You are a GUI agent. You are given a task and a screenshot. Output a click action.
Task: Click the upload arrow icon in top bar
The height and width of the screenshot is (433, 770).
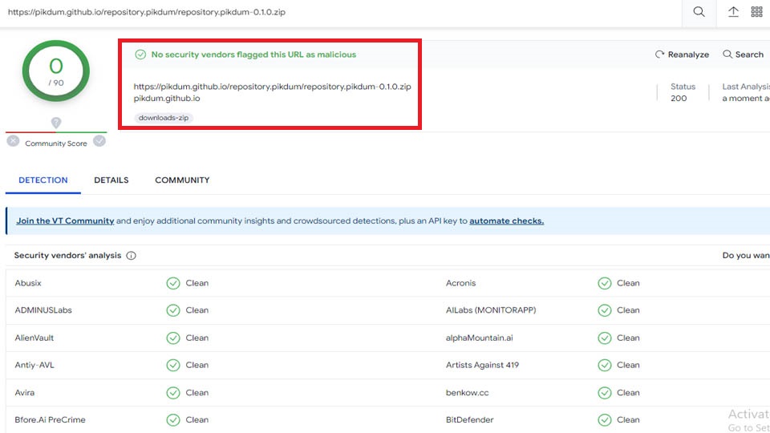coord(733,12)
